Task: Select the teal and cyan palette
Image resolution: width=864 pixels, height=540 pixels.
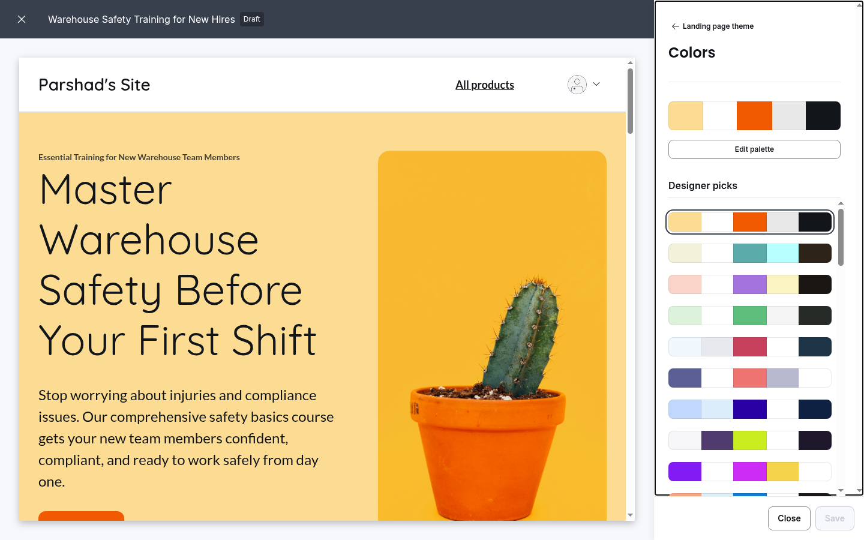Action: [x=750, y=253]
